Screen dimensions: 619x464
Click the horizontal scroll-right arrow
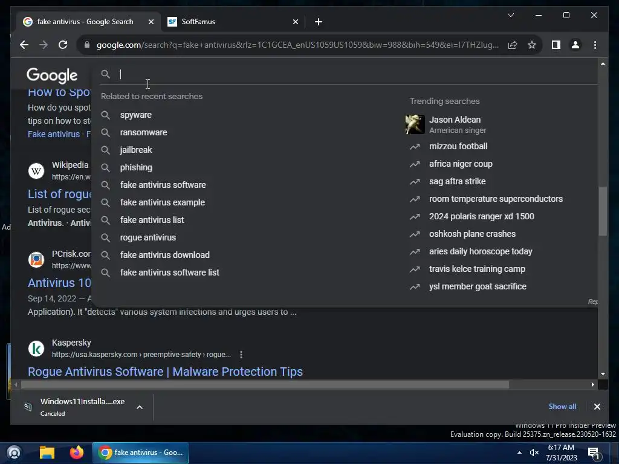tap(592, 384)
